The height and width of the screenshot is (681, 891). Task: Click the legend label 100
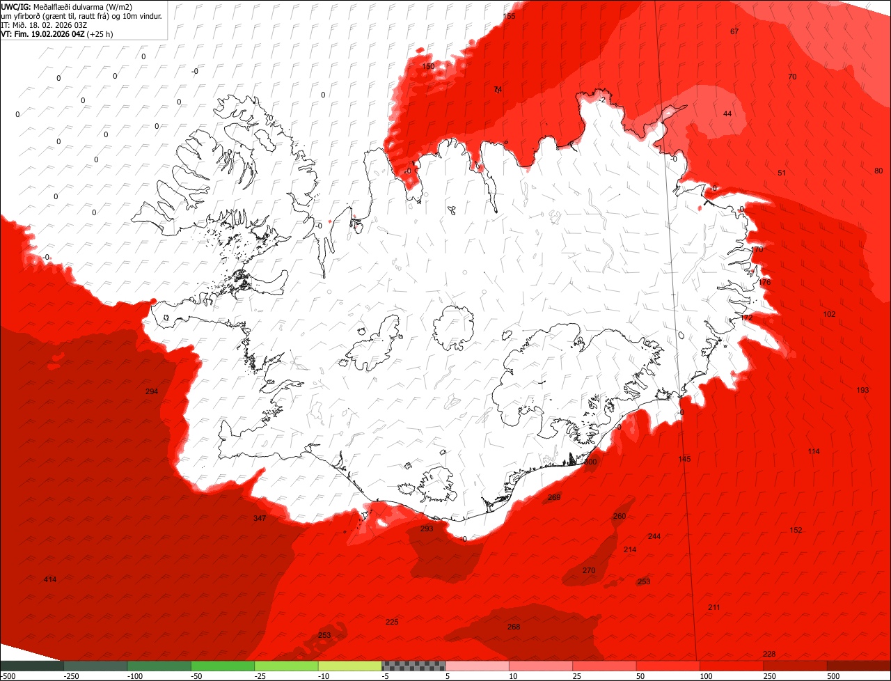[705, 676]
